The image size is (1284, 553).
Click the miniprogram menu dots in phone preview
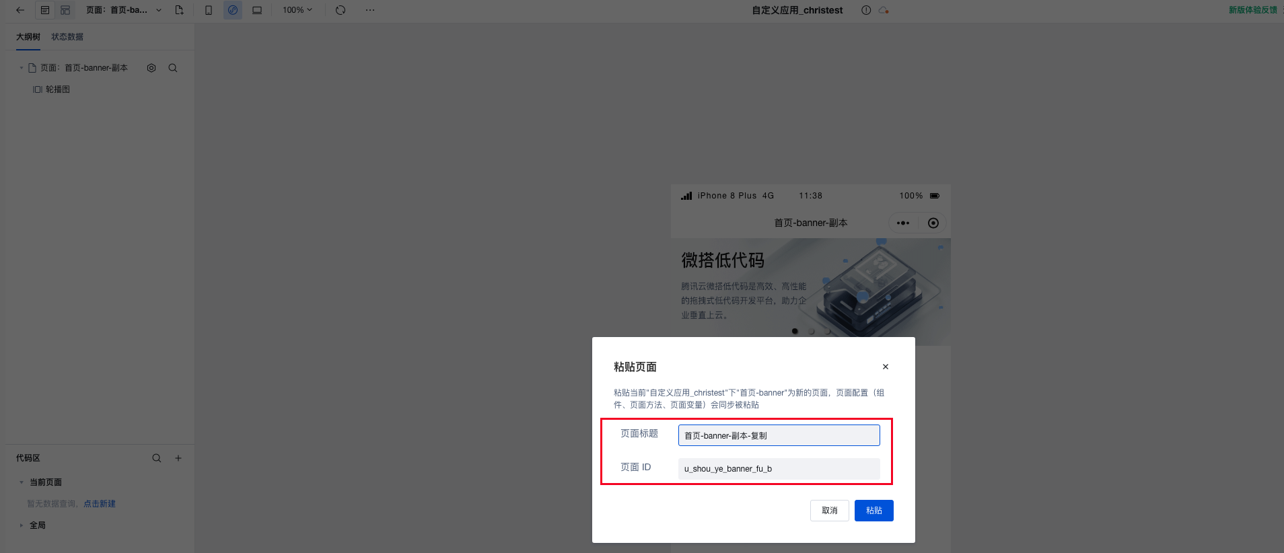tap(903, 223)
